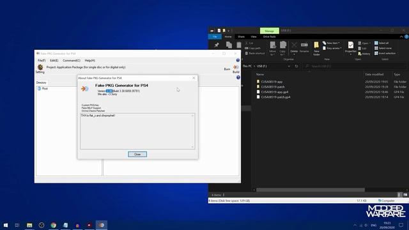The image size is (409, 230).
Task: Click the Refresh icon beside address bar
Action: pyautogui.click(x=297, y=66)
